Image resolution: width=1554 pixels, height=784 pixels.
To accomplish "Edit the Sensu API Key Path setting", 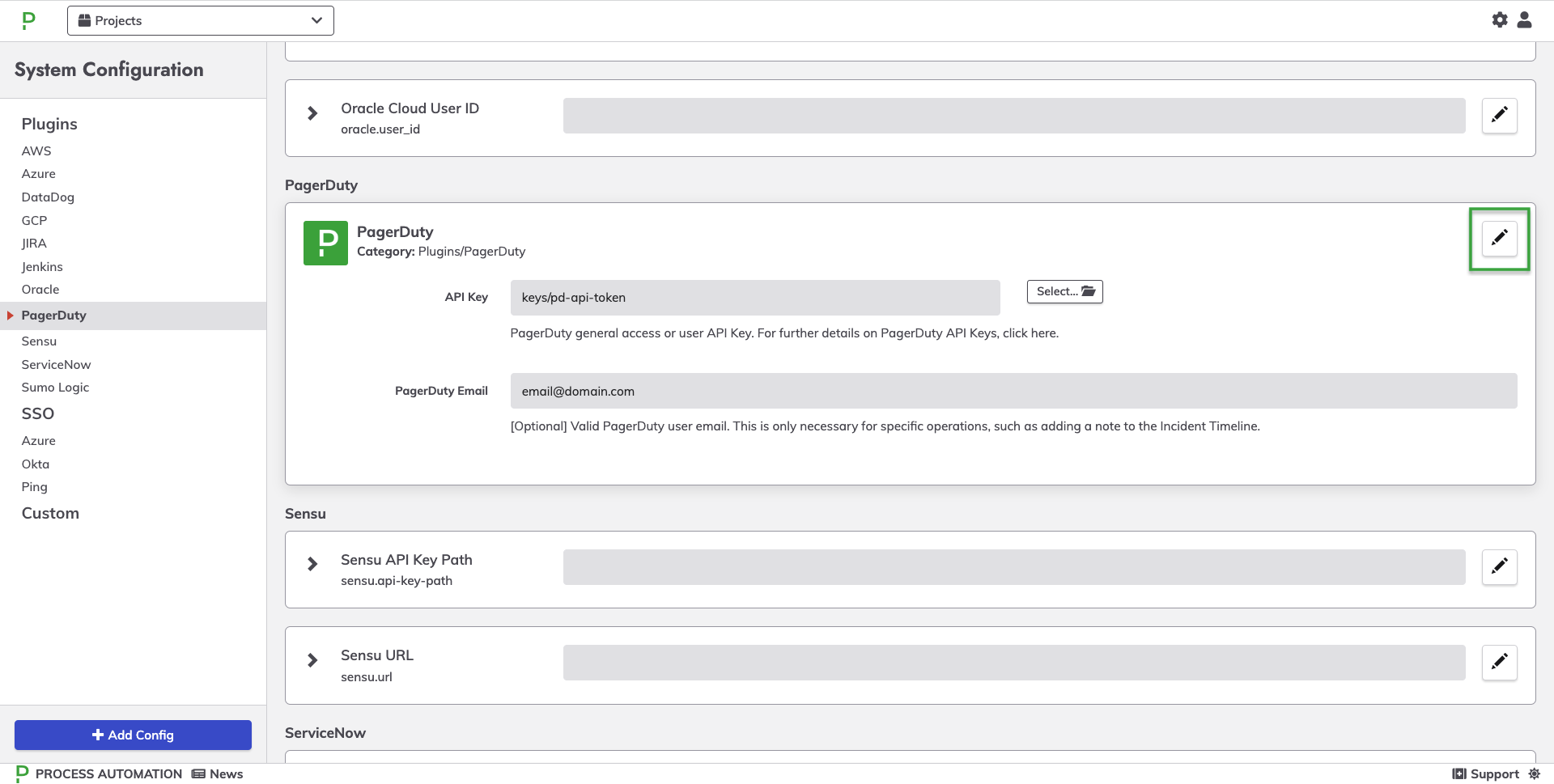I will (x=1499, y=566).
